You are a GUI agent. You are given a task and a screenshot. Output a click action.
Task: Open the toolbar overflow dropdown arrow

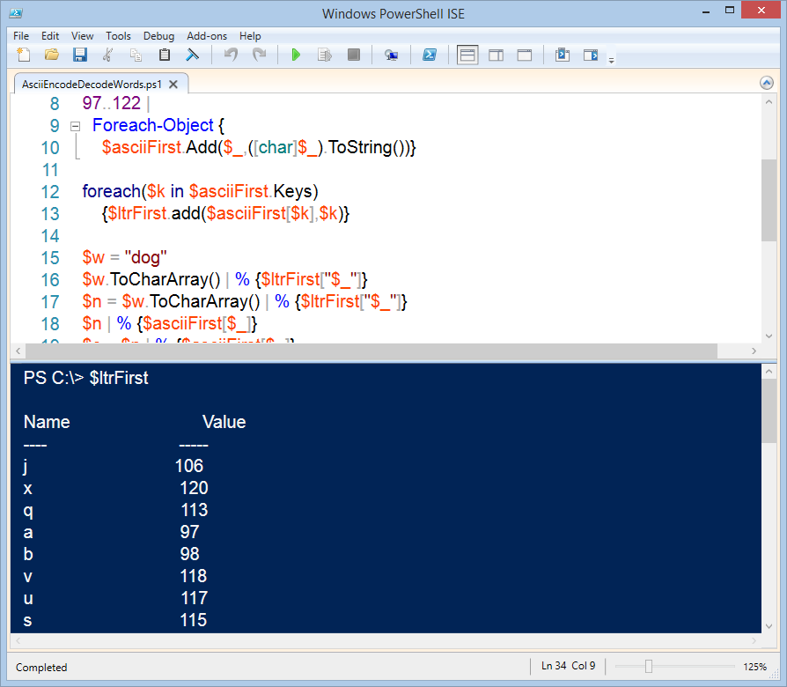[x=609, y=58]
